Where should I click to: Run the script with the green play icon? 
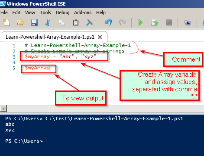click(140, 23)
